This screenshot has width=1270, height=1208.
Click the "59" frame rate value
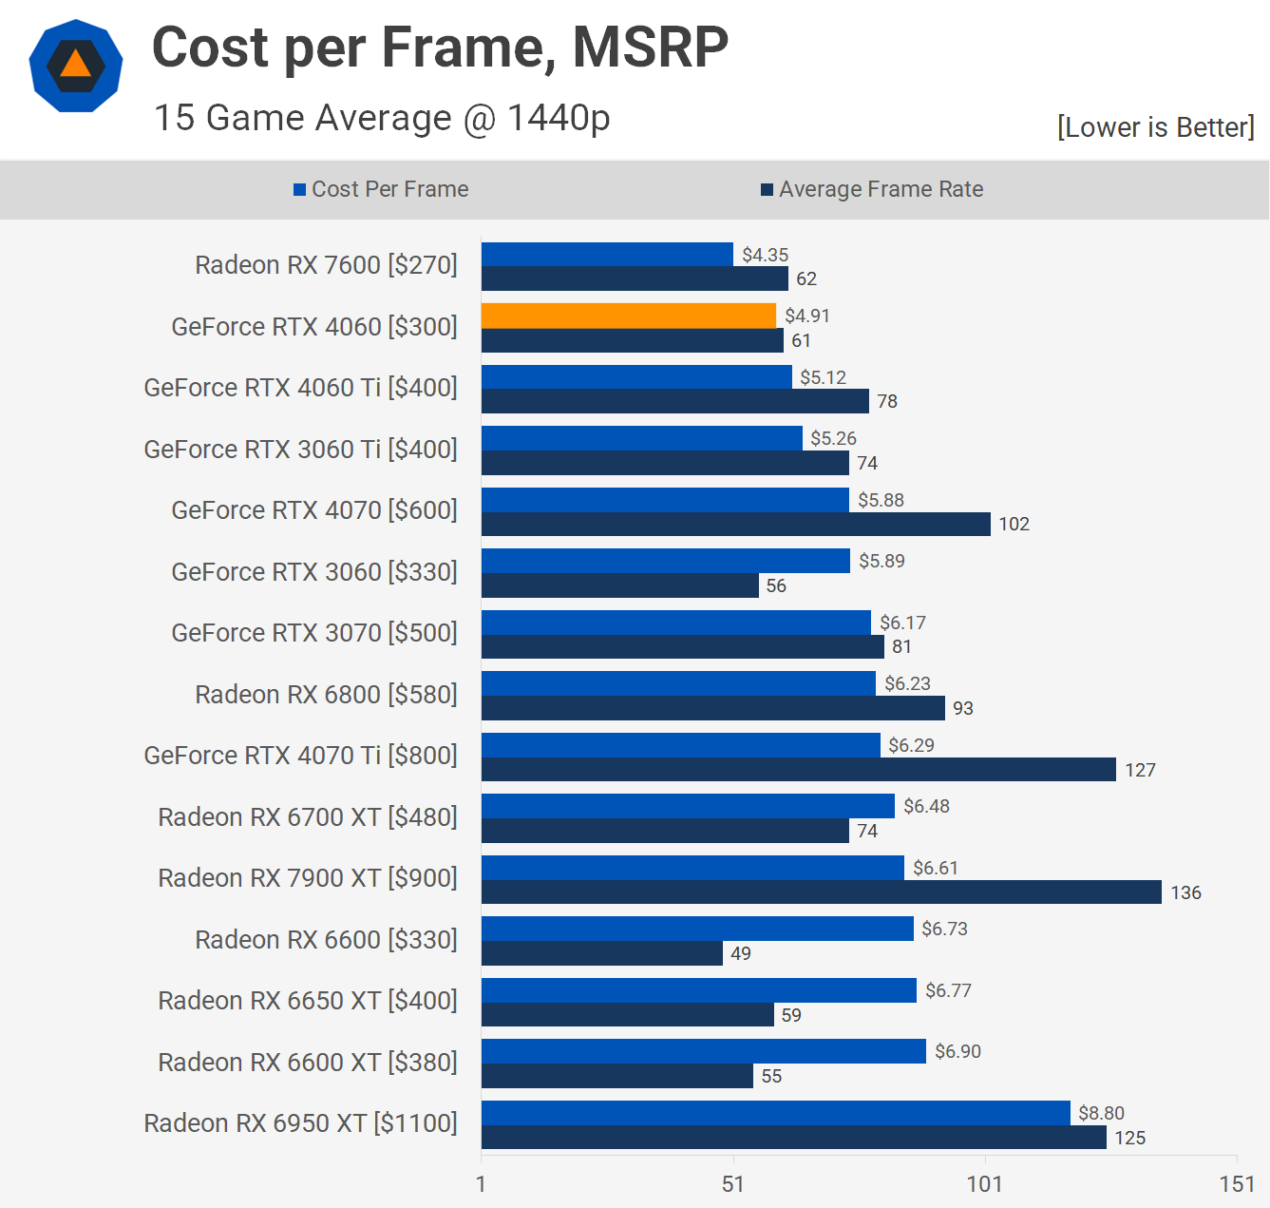pyautogui.click(x=791, y=1015)
